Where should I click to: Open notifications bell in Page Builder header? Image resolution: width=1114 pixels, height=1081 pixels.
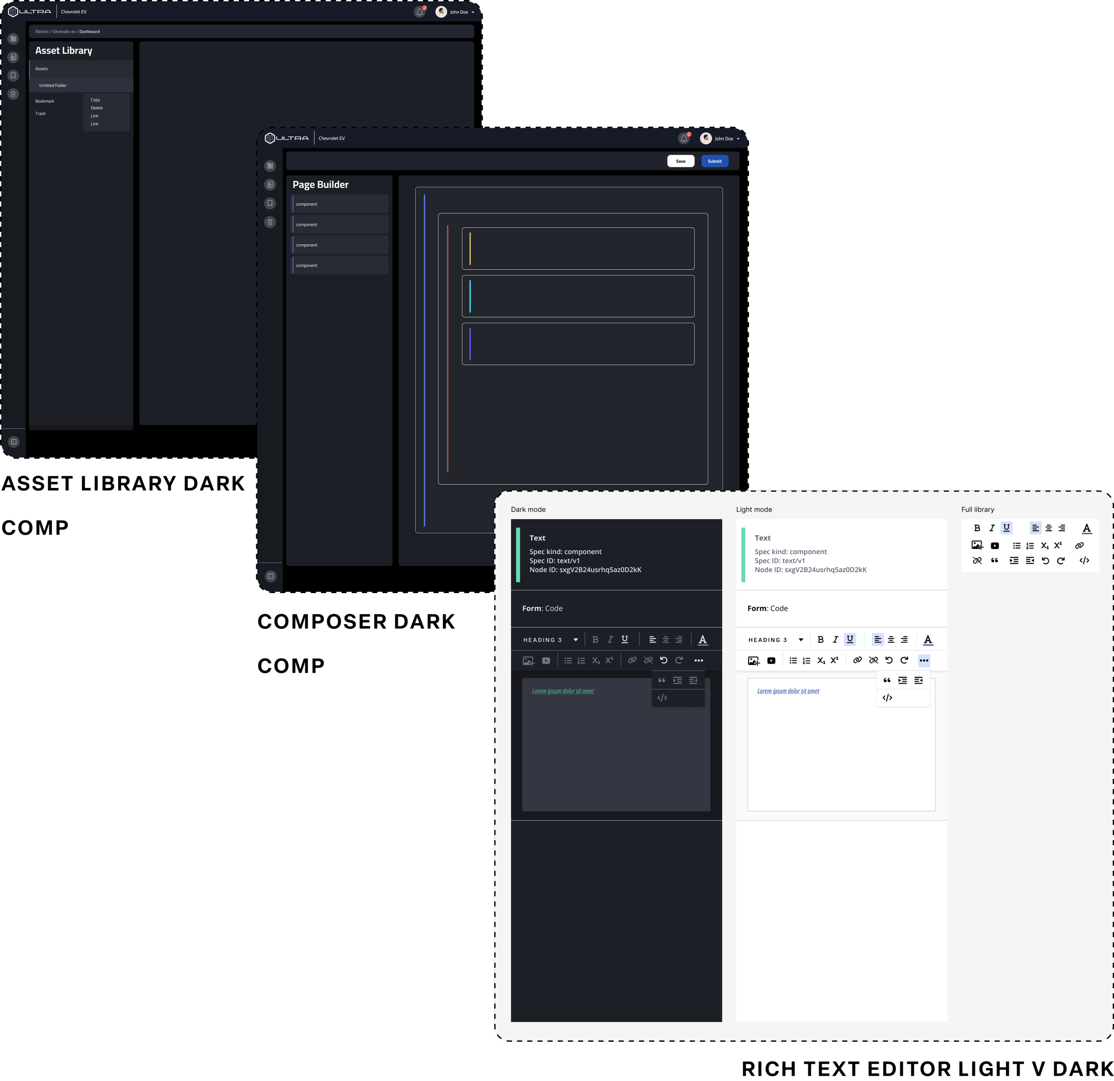tap(684, 138)
